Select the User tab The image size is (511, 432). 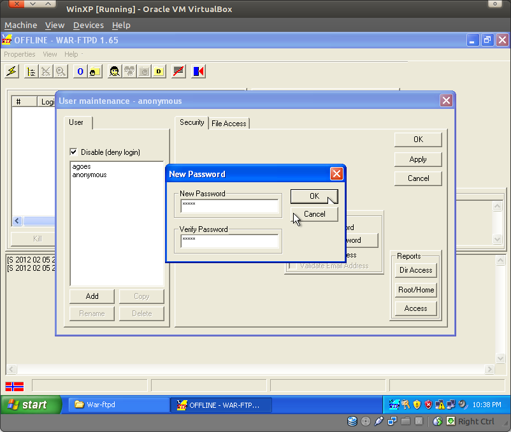(x=78, y=122)
